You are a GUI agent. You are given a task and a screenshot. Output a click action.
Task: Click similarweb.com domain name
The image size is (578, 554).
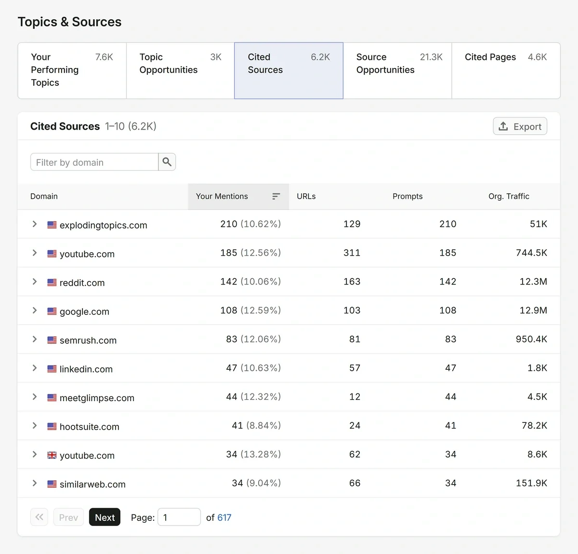click(x=92, y=484)
